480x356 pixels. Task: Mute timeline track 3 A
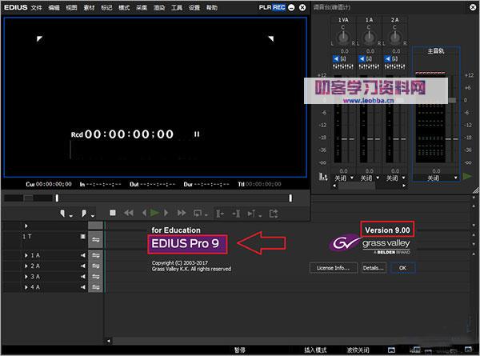pos(82,277)
